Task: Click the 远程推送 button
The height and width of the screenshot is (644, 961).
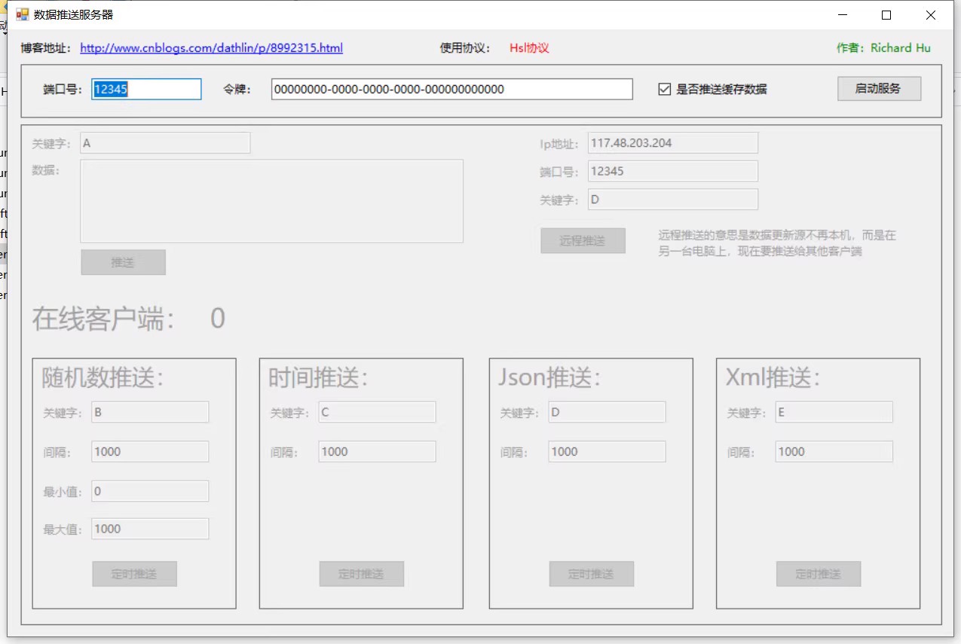Action: [x=583, y=240]
